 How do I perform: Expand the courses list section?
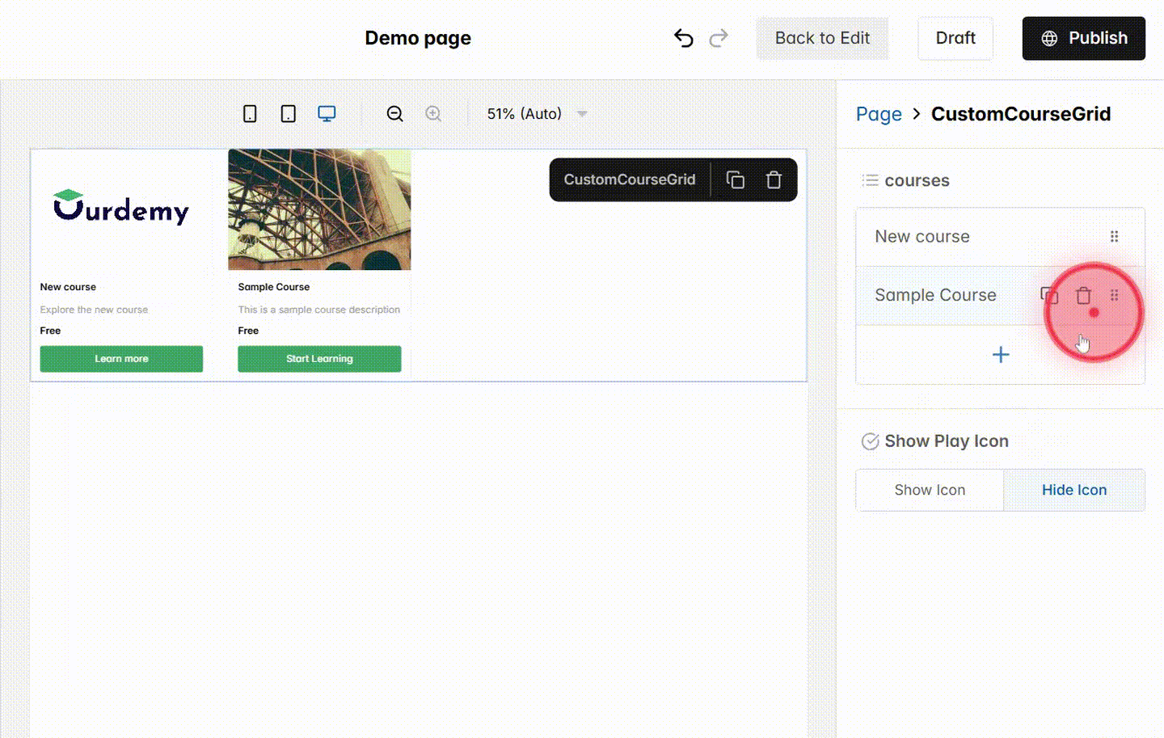coord(870,180)
